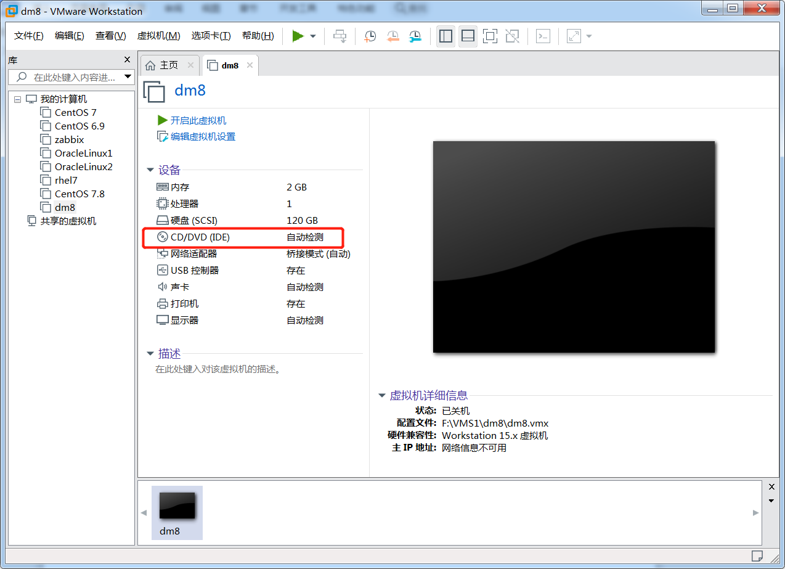Close the thumbnail bar

click(771, 486)
